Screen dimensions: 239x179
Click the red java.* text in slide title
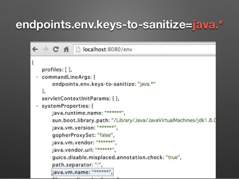coord(208,25)
